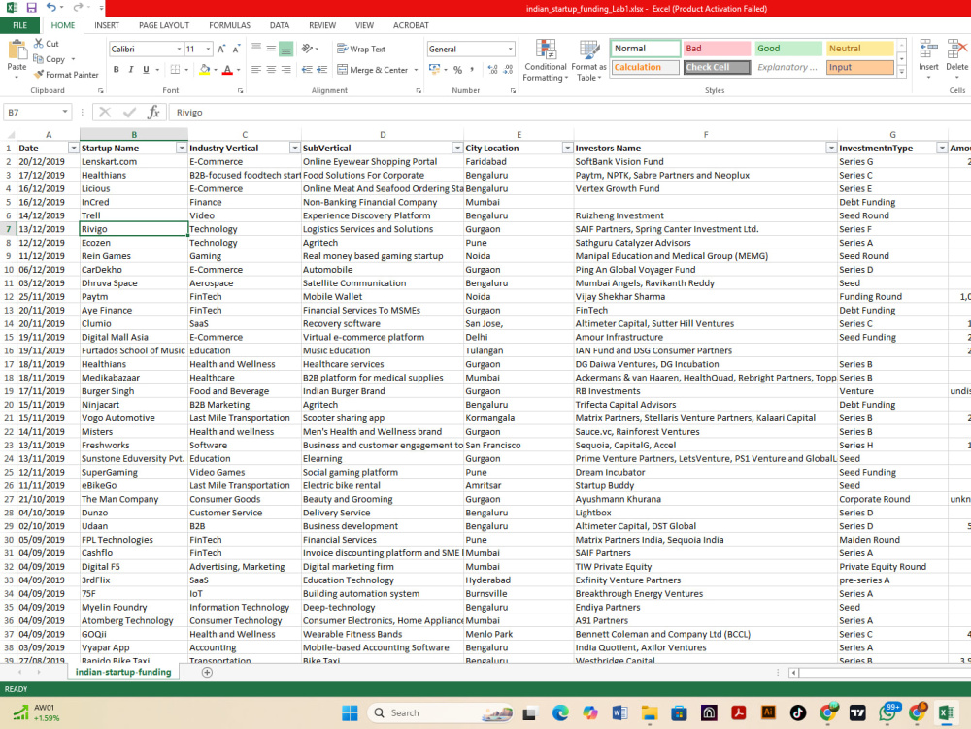This screenshot has width=971, height=729.
Task: Open TikTok from the taskbar
Action: point(797,712)
